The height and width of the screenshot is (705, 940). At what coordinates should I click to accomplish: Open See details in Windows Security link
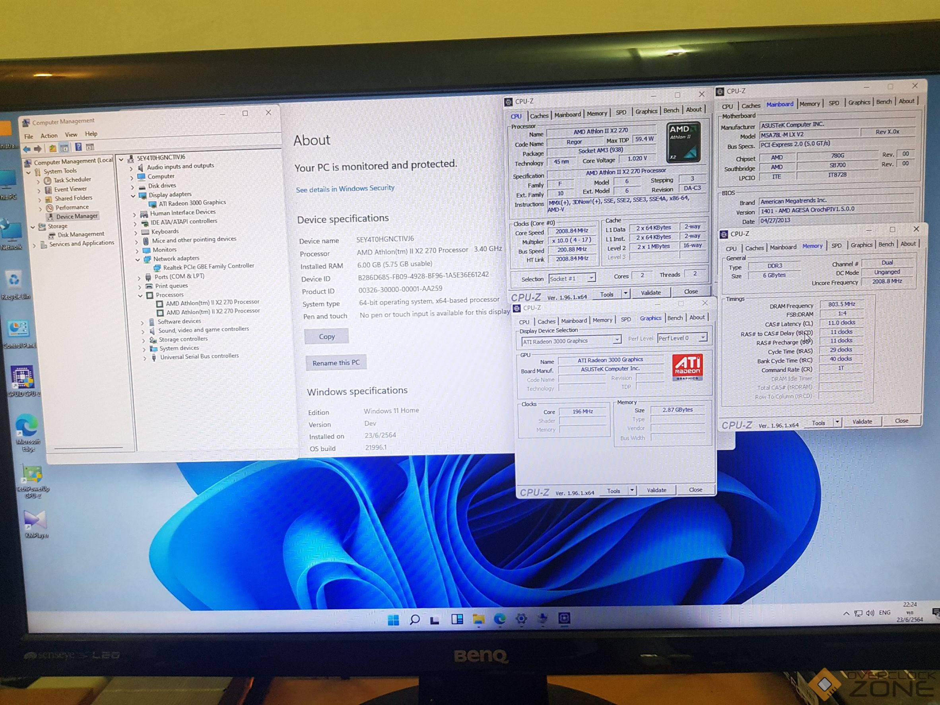(345, 188)
